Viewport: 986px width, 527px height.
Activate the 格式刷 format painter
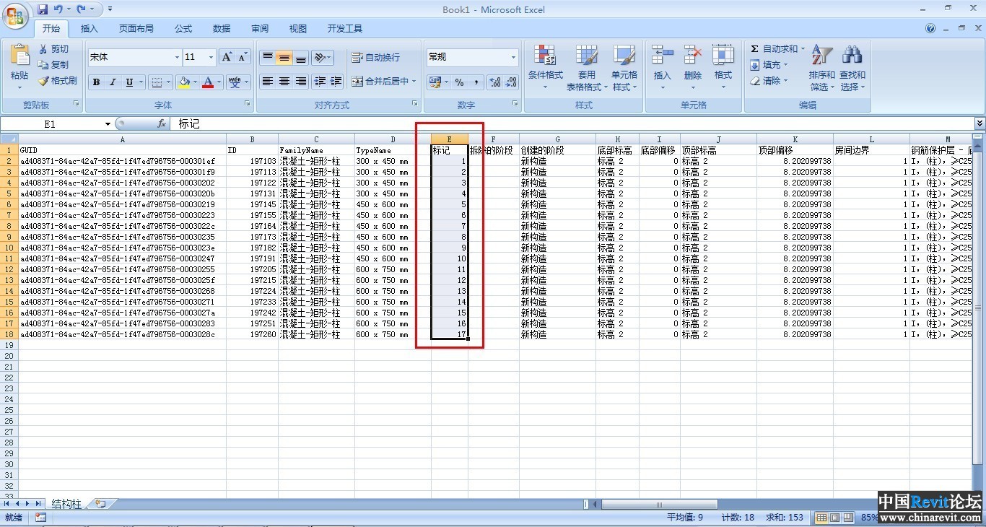58,81
